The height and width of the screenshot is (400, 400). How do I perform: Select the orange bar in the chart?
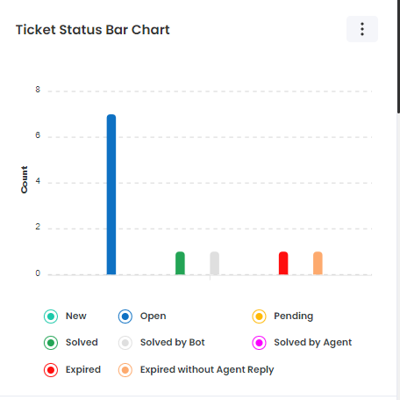318,263
